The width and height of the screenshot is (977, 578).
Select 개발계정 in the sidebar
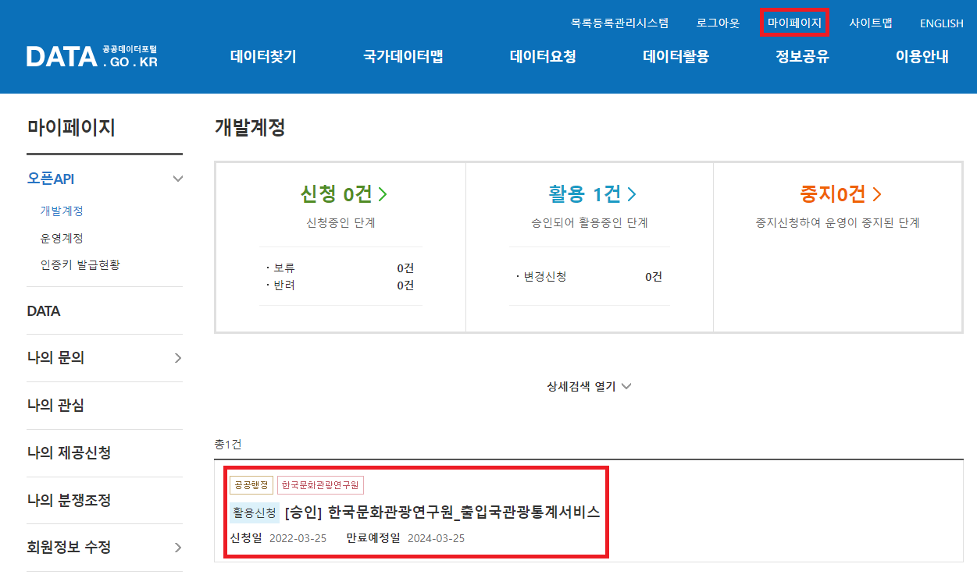[x=62, y=211]
